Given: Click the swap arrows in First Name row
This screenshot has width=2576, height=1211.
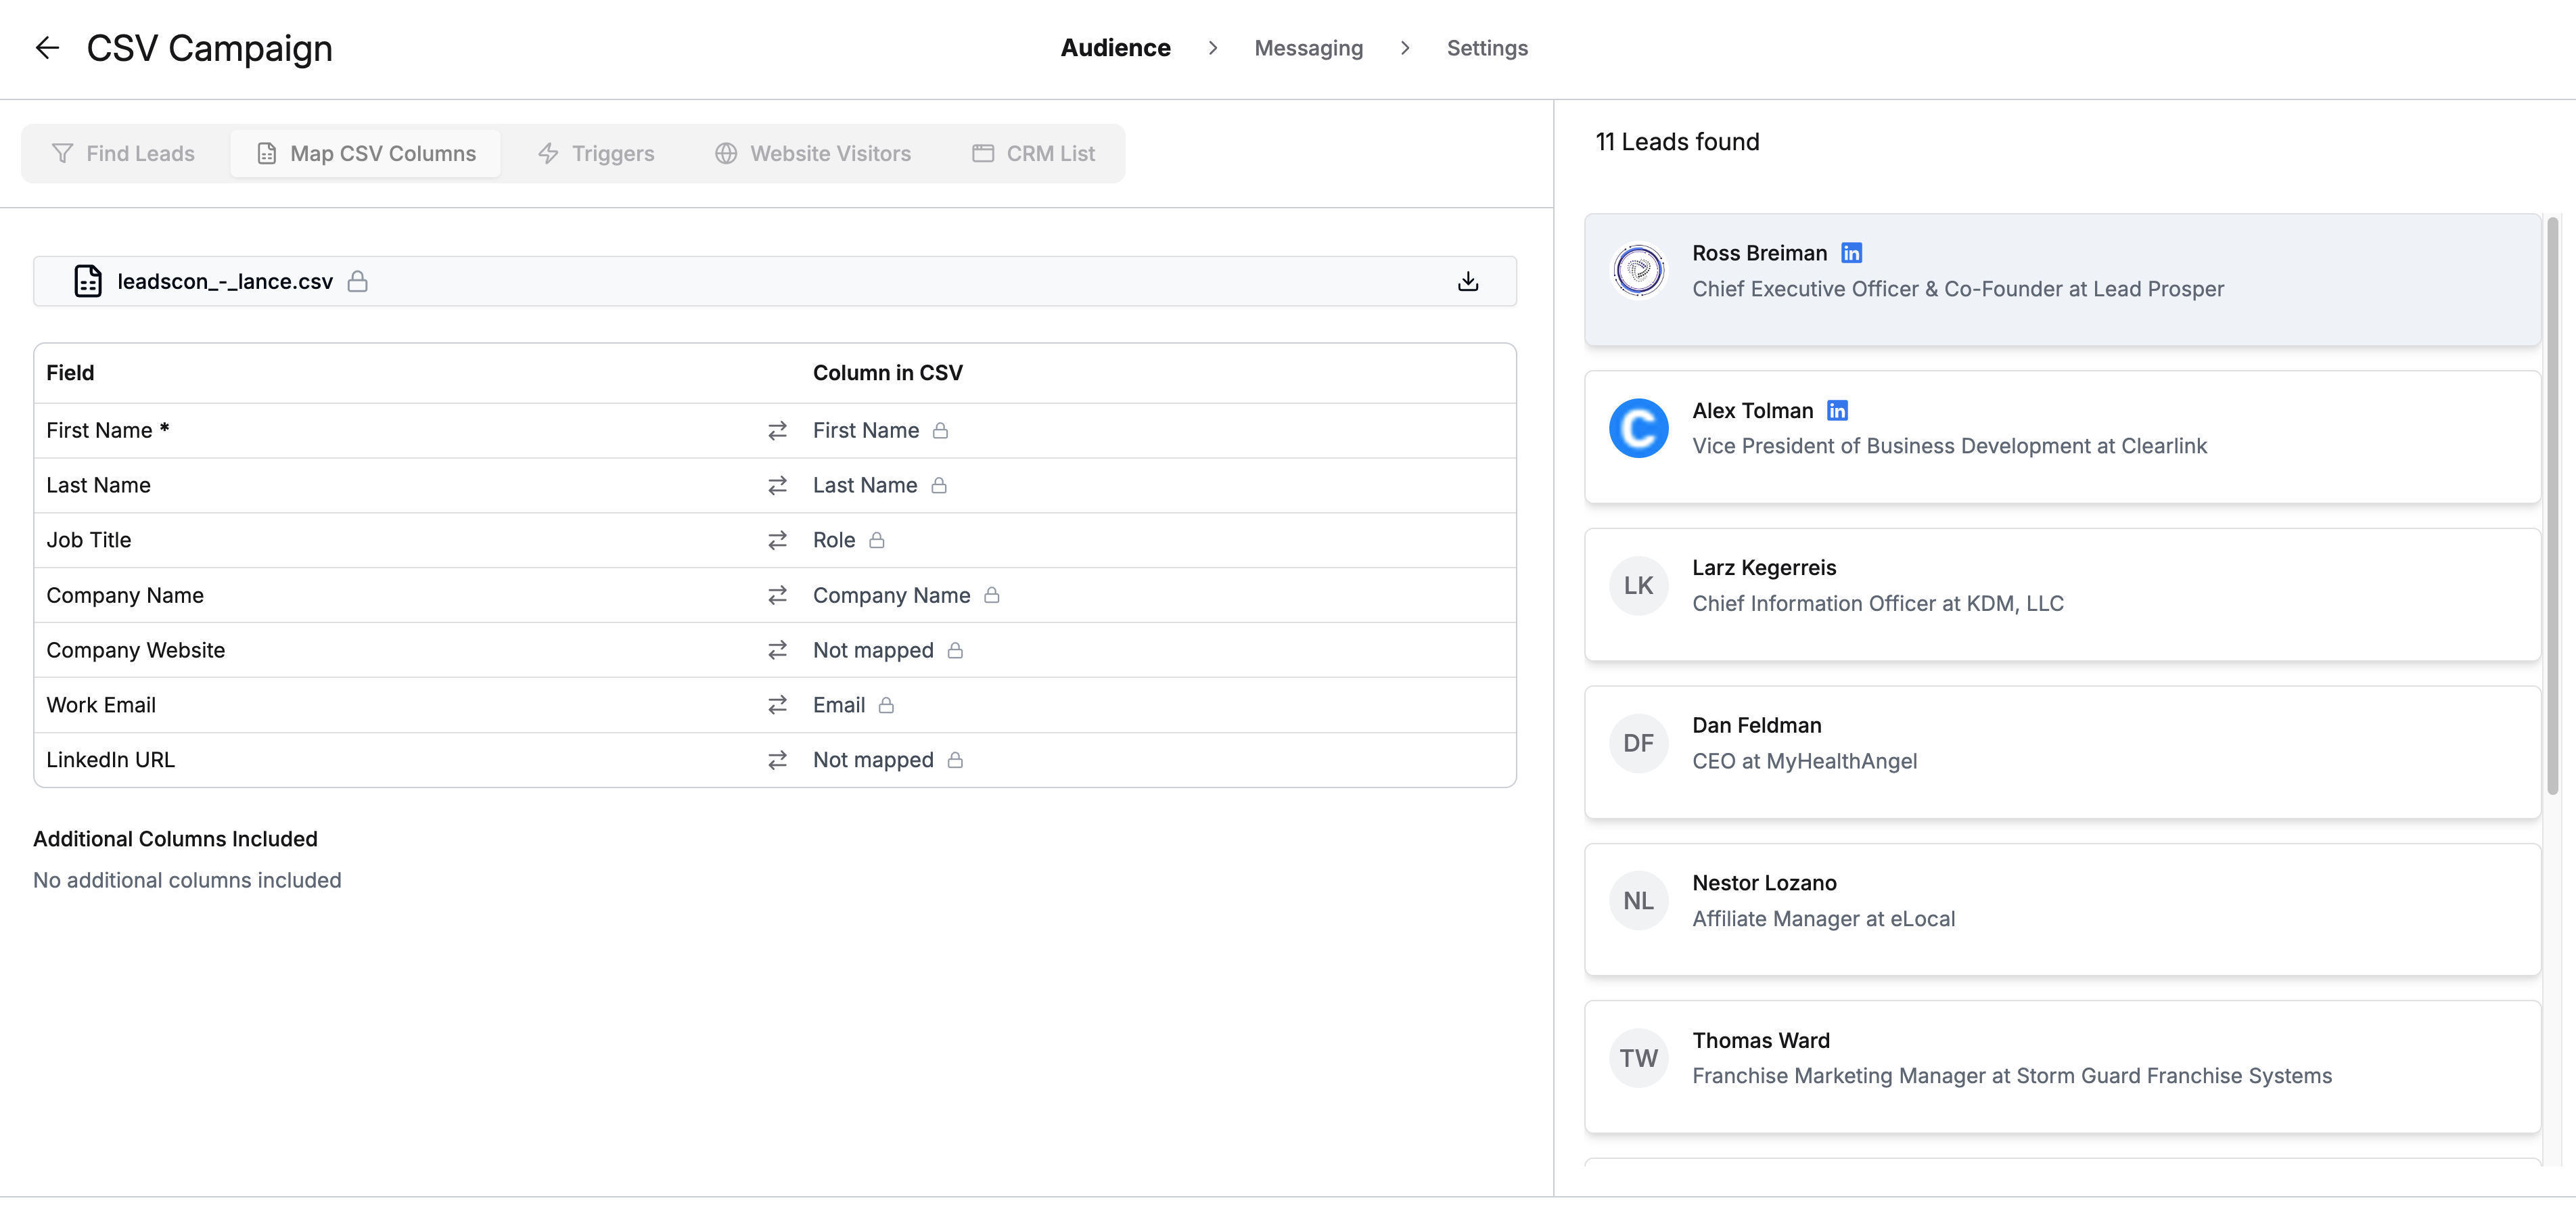Looking at the screenshot, I should [777, 431].
